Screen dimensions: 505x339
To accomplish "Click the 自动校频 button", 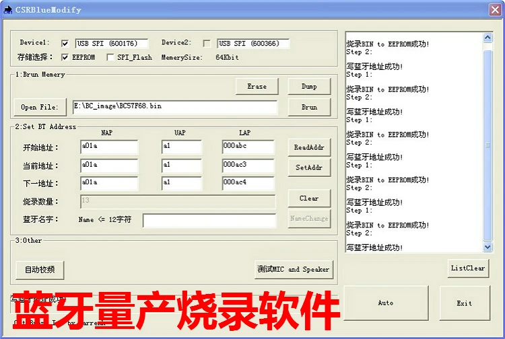I will 40,270.
